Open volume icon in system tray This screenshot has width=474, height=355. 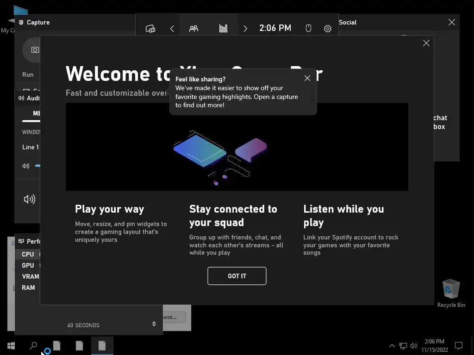tap(414, 346)
